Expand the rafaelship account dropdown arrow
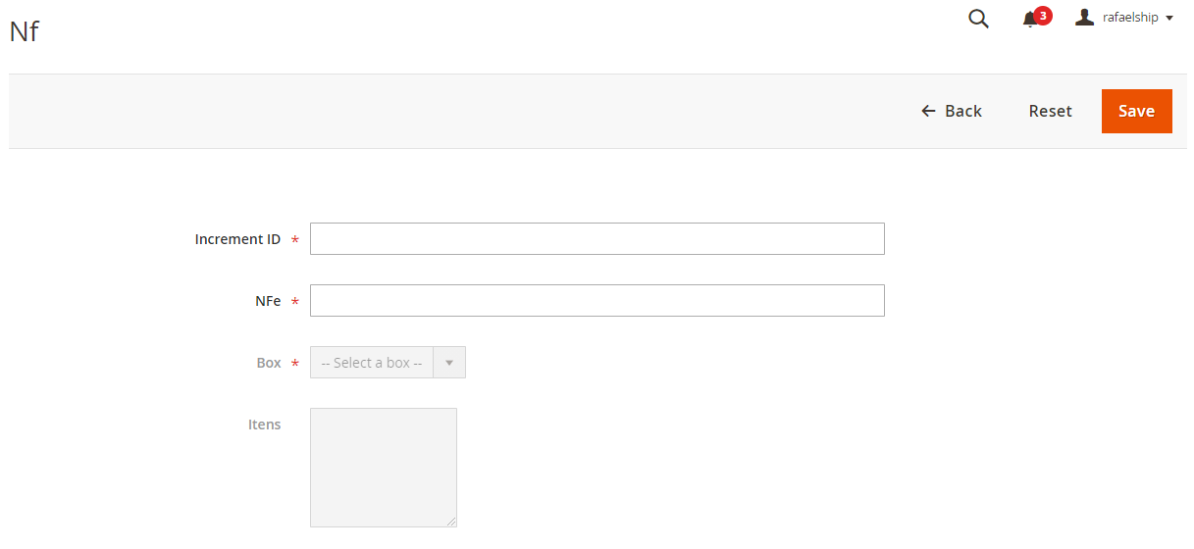The width and height of the screenshot is (1194, 549). [x=1169, y=19]
